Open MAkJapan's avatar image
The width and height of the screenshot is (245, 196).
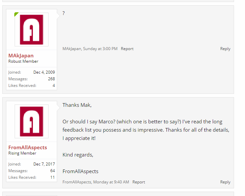(32, 30)
